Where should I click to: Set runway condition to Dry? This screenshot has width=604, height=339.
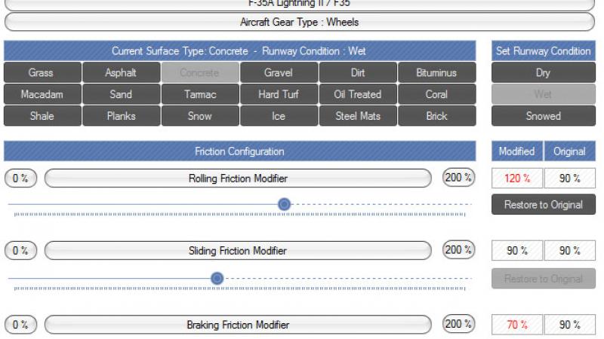pos(544,72)
